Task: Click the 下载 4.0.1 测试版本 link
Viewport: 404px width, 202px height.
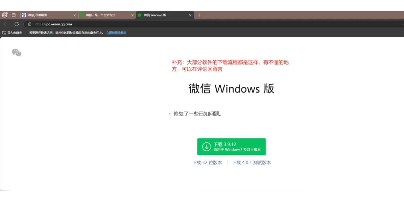Action: click(251, 163)
